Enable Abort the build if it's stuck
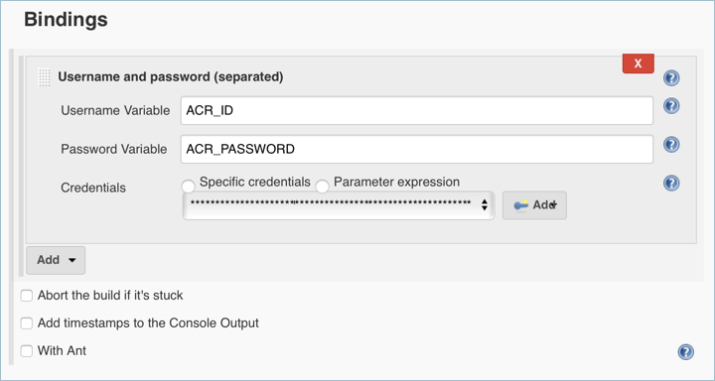 click(27, 297)
